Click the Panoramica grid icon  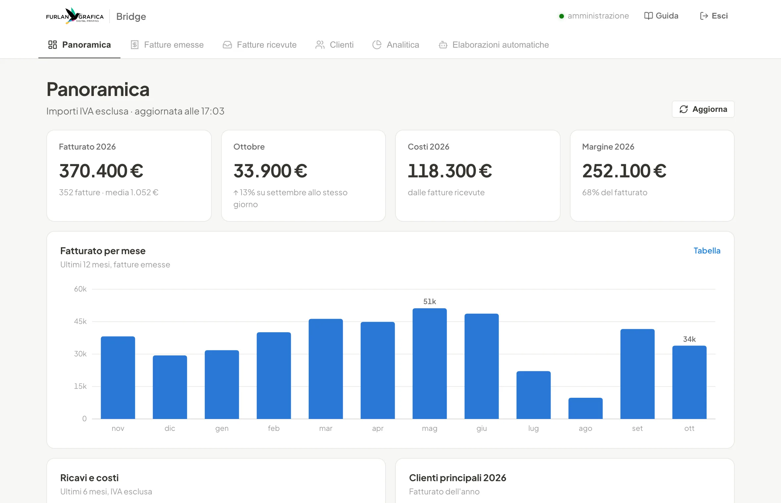(53, 45)
